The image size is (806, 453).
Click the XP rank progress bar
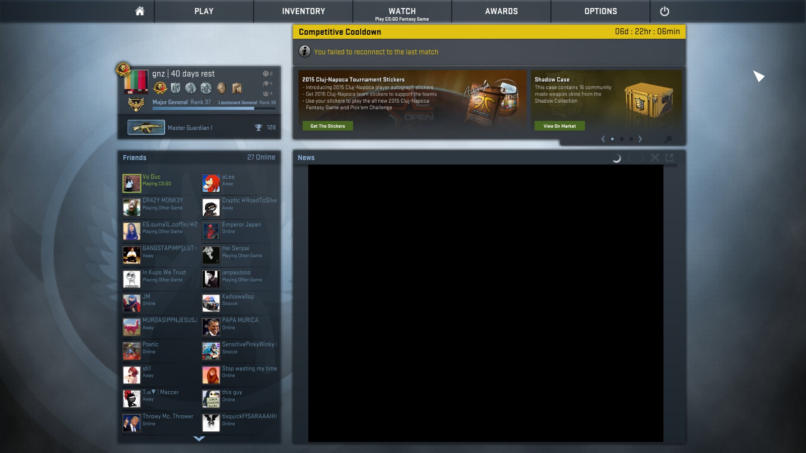214,108
